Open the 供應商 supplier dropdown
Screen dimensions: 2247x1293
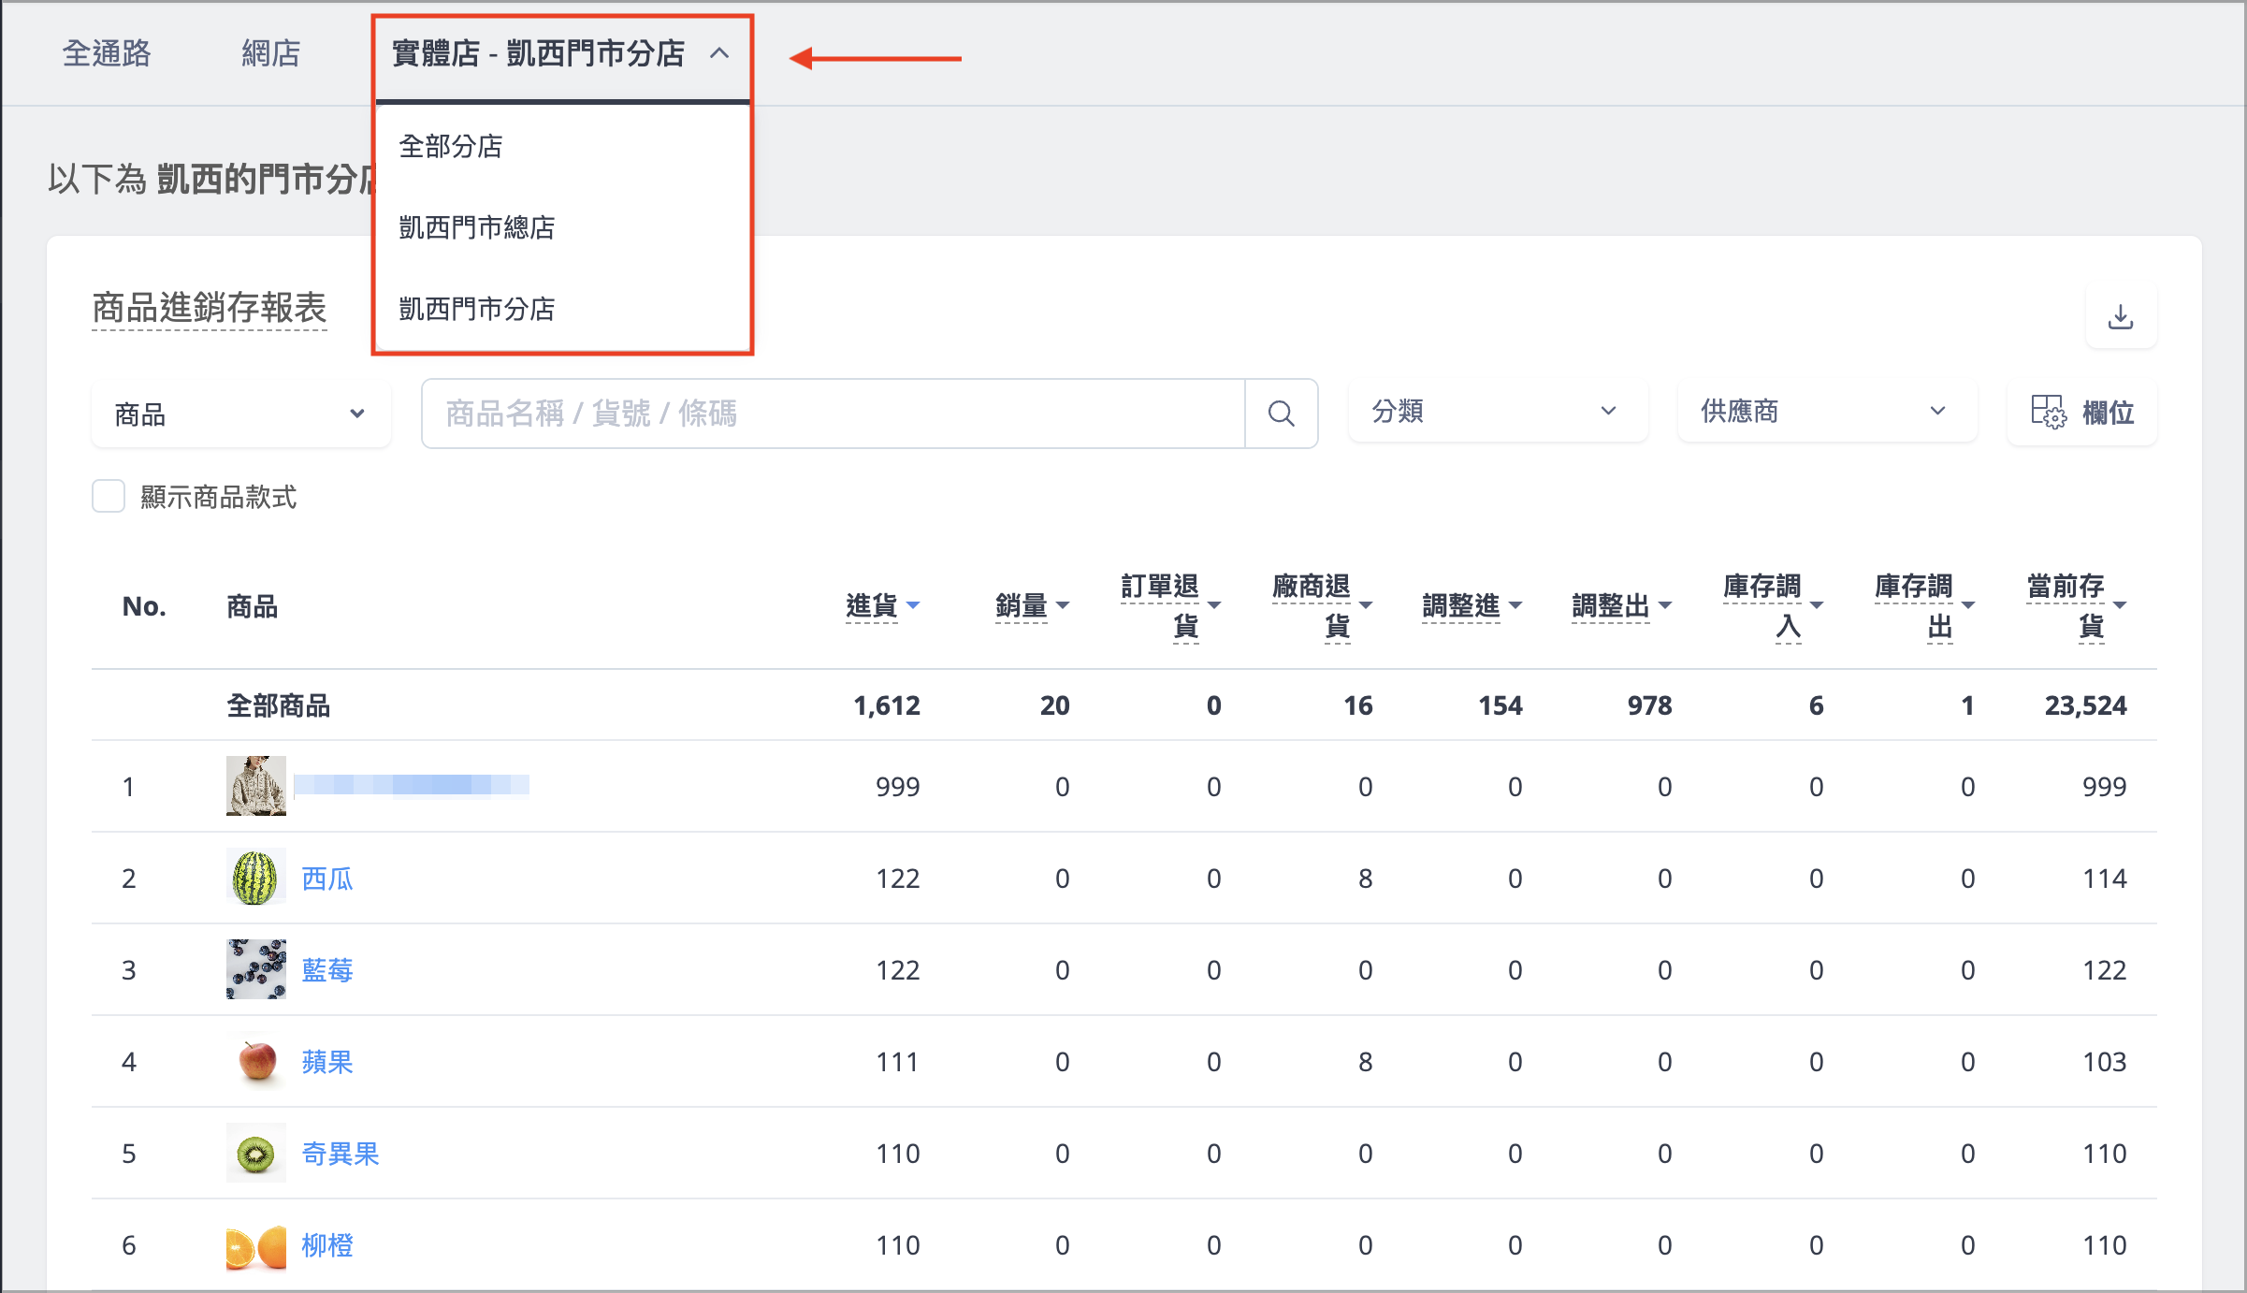(1827, 411)
